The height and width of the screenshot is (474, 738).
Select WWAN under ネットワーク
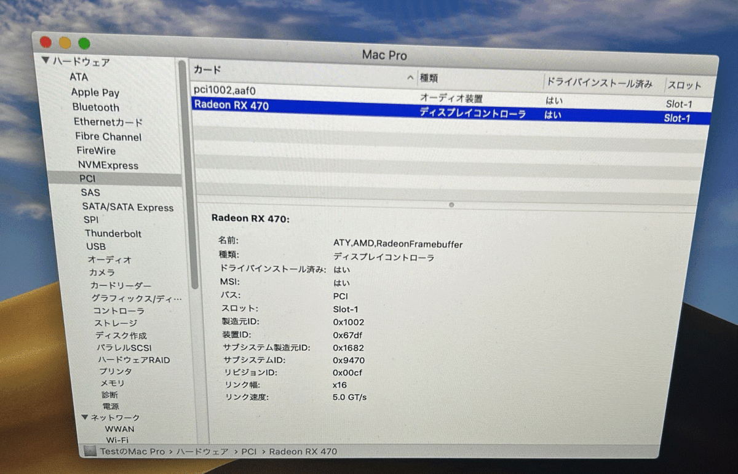[119, 429]
